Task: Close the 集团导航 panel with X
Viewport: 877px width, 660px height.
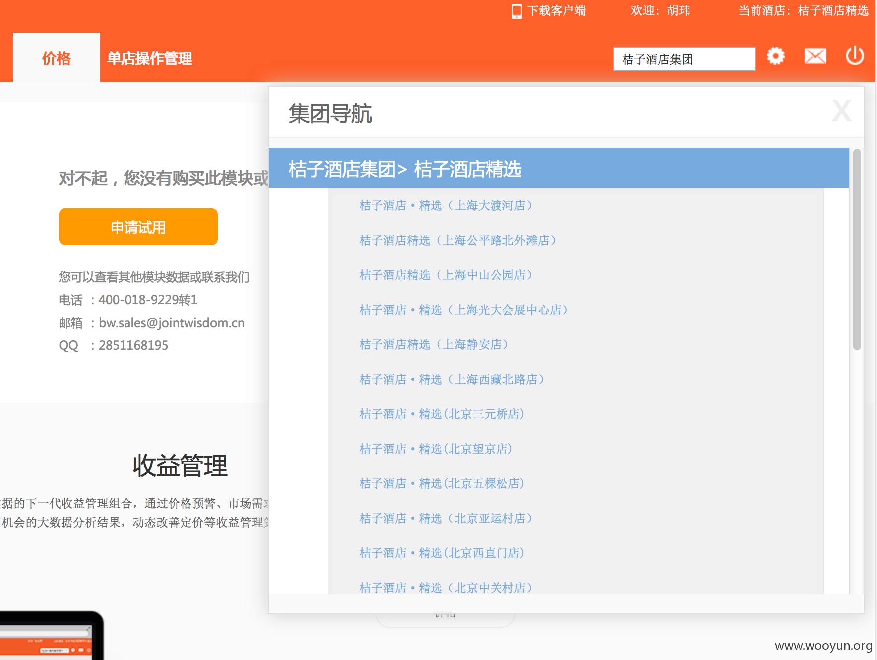Action: pos(842,111)
